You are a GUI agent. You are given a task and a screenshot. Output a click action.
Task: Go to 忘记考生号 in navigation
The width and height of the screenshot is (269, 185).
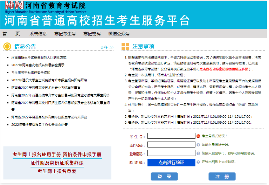click(x=65, y=34)
